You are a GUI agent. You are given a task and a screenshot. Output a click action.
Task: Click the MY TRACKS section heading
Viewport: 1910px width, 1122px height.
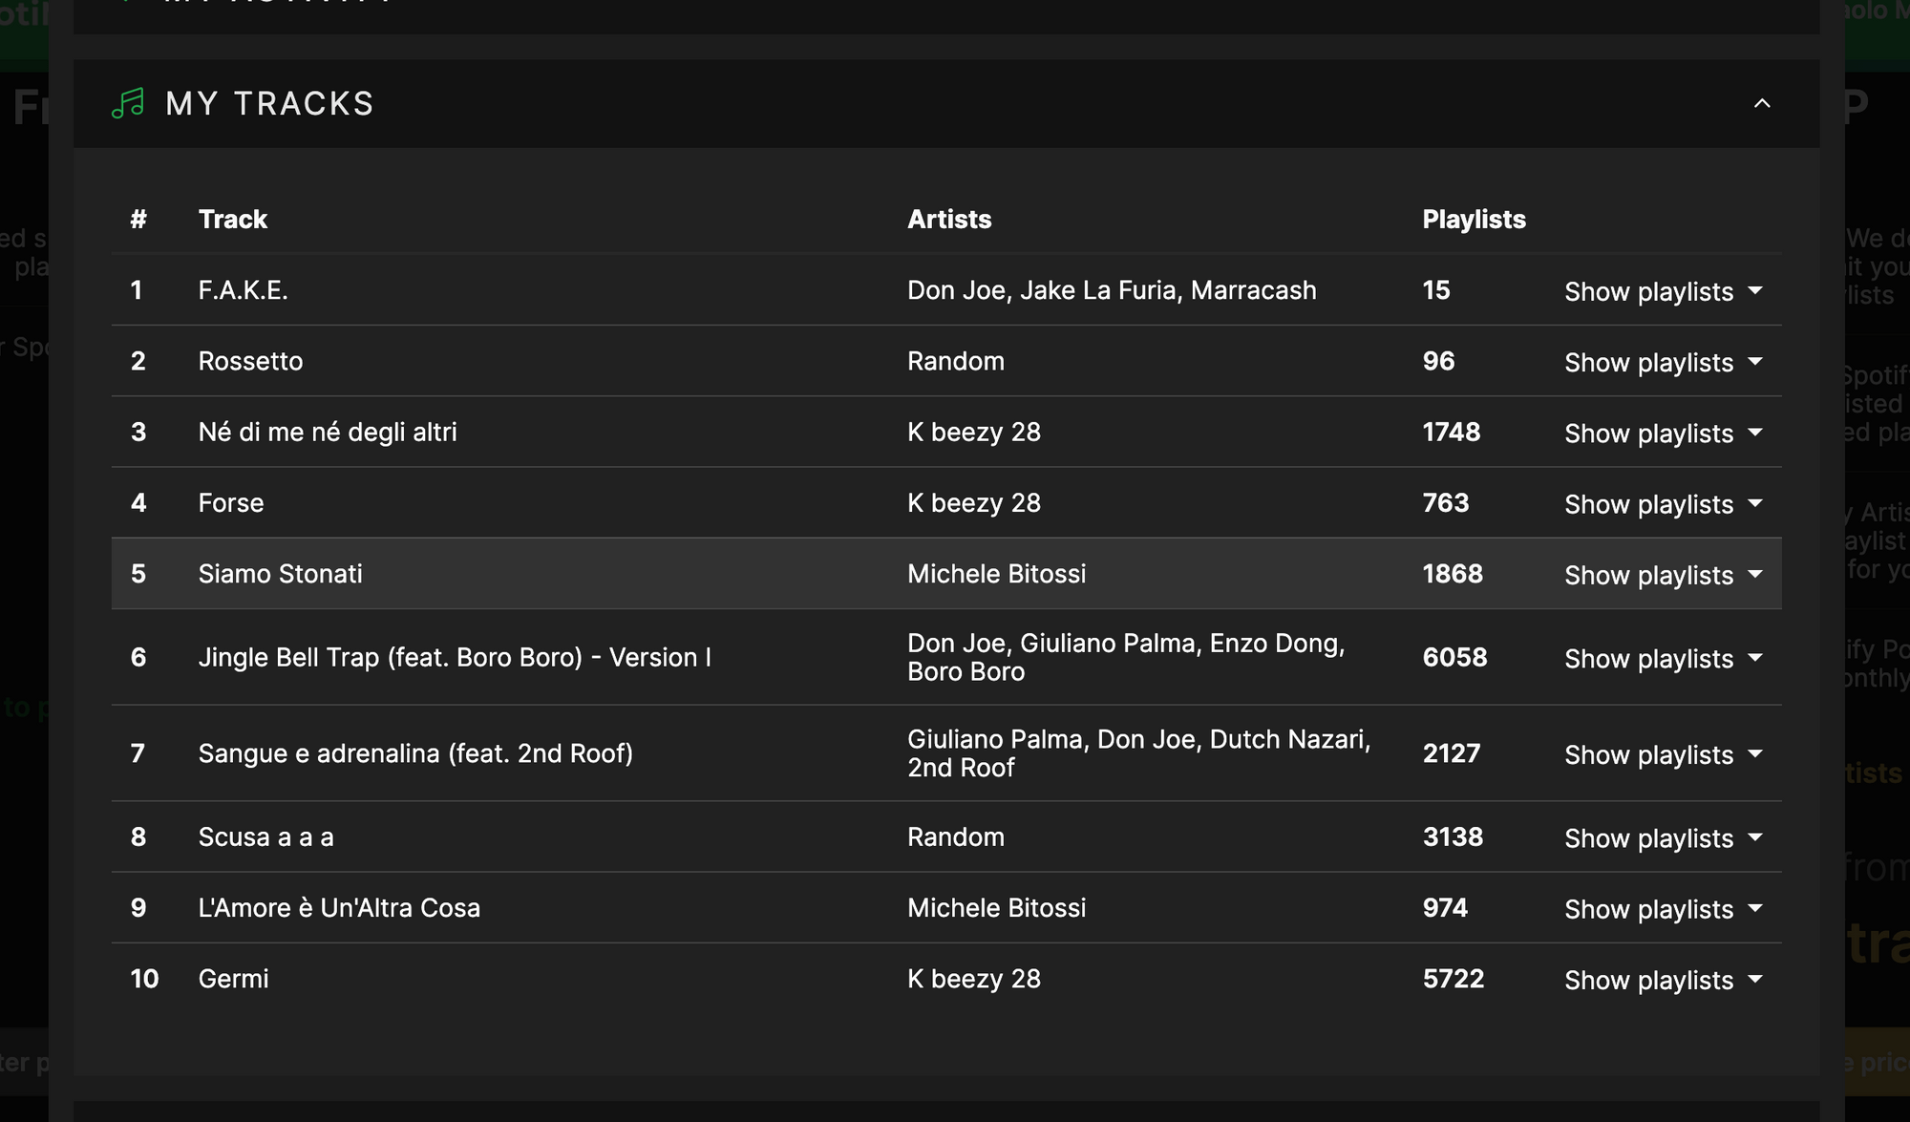[x=269, y=103]
